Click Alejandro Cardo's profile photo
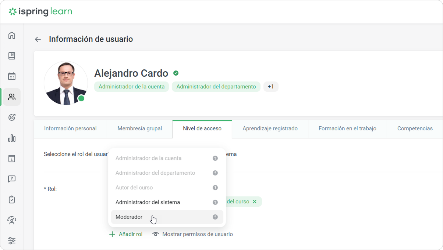 [x=66, y=83]
